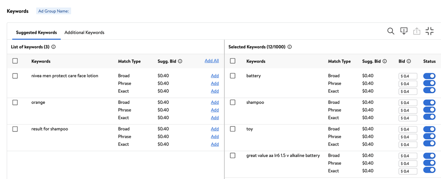Click Match Type header in Selected Keywords

tap(339, 61)
